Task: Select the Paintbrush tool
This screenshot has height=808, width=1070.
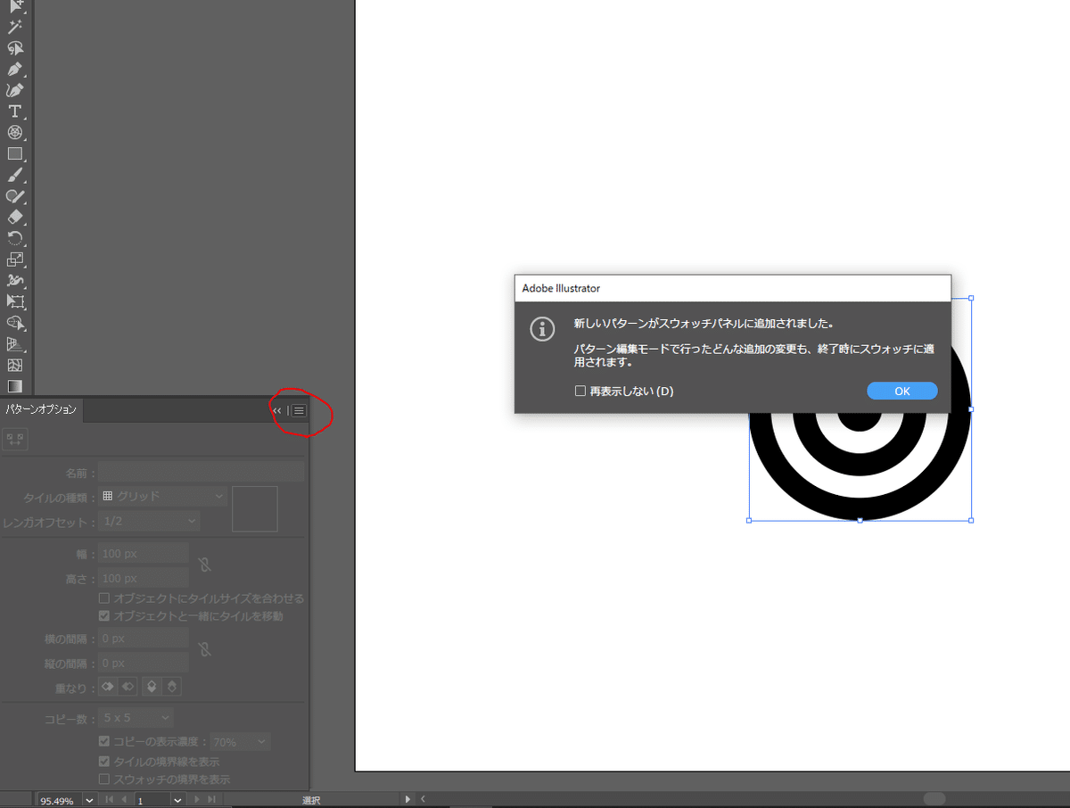Action: click(15, 175)
